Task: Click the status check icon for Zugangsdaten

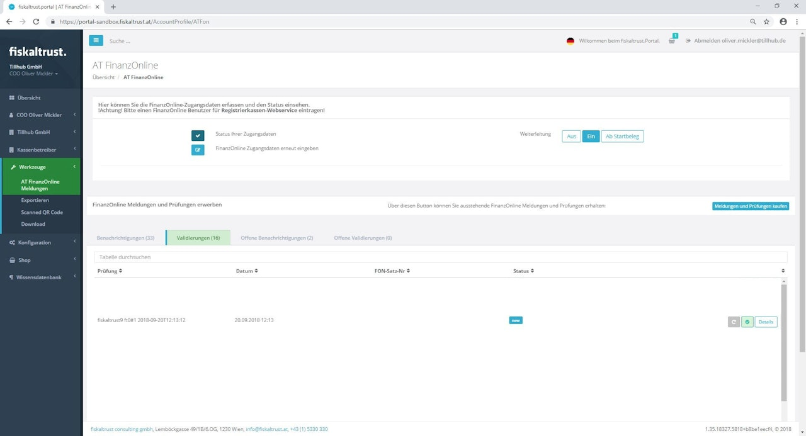Action: tap(198, 135)
